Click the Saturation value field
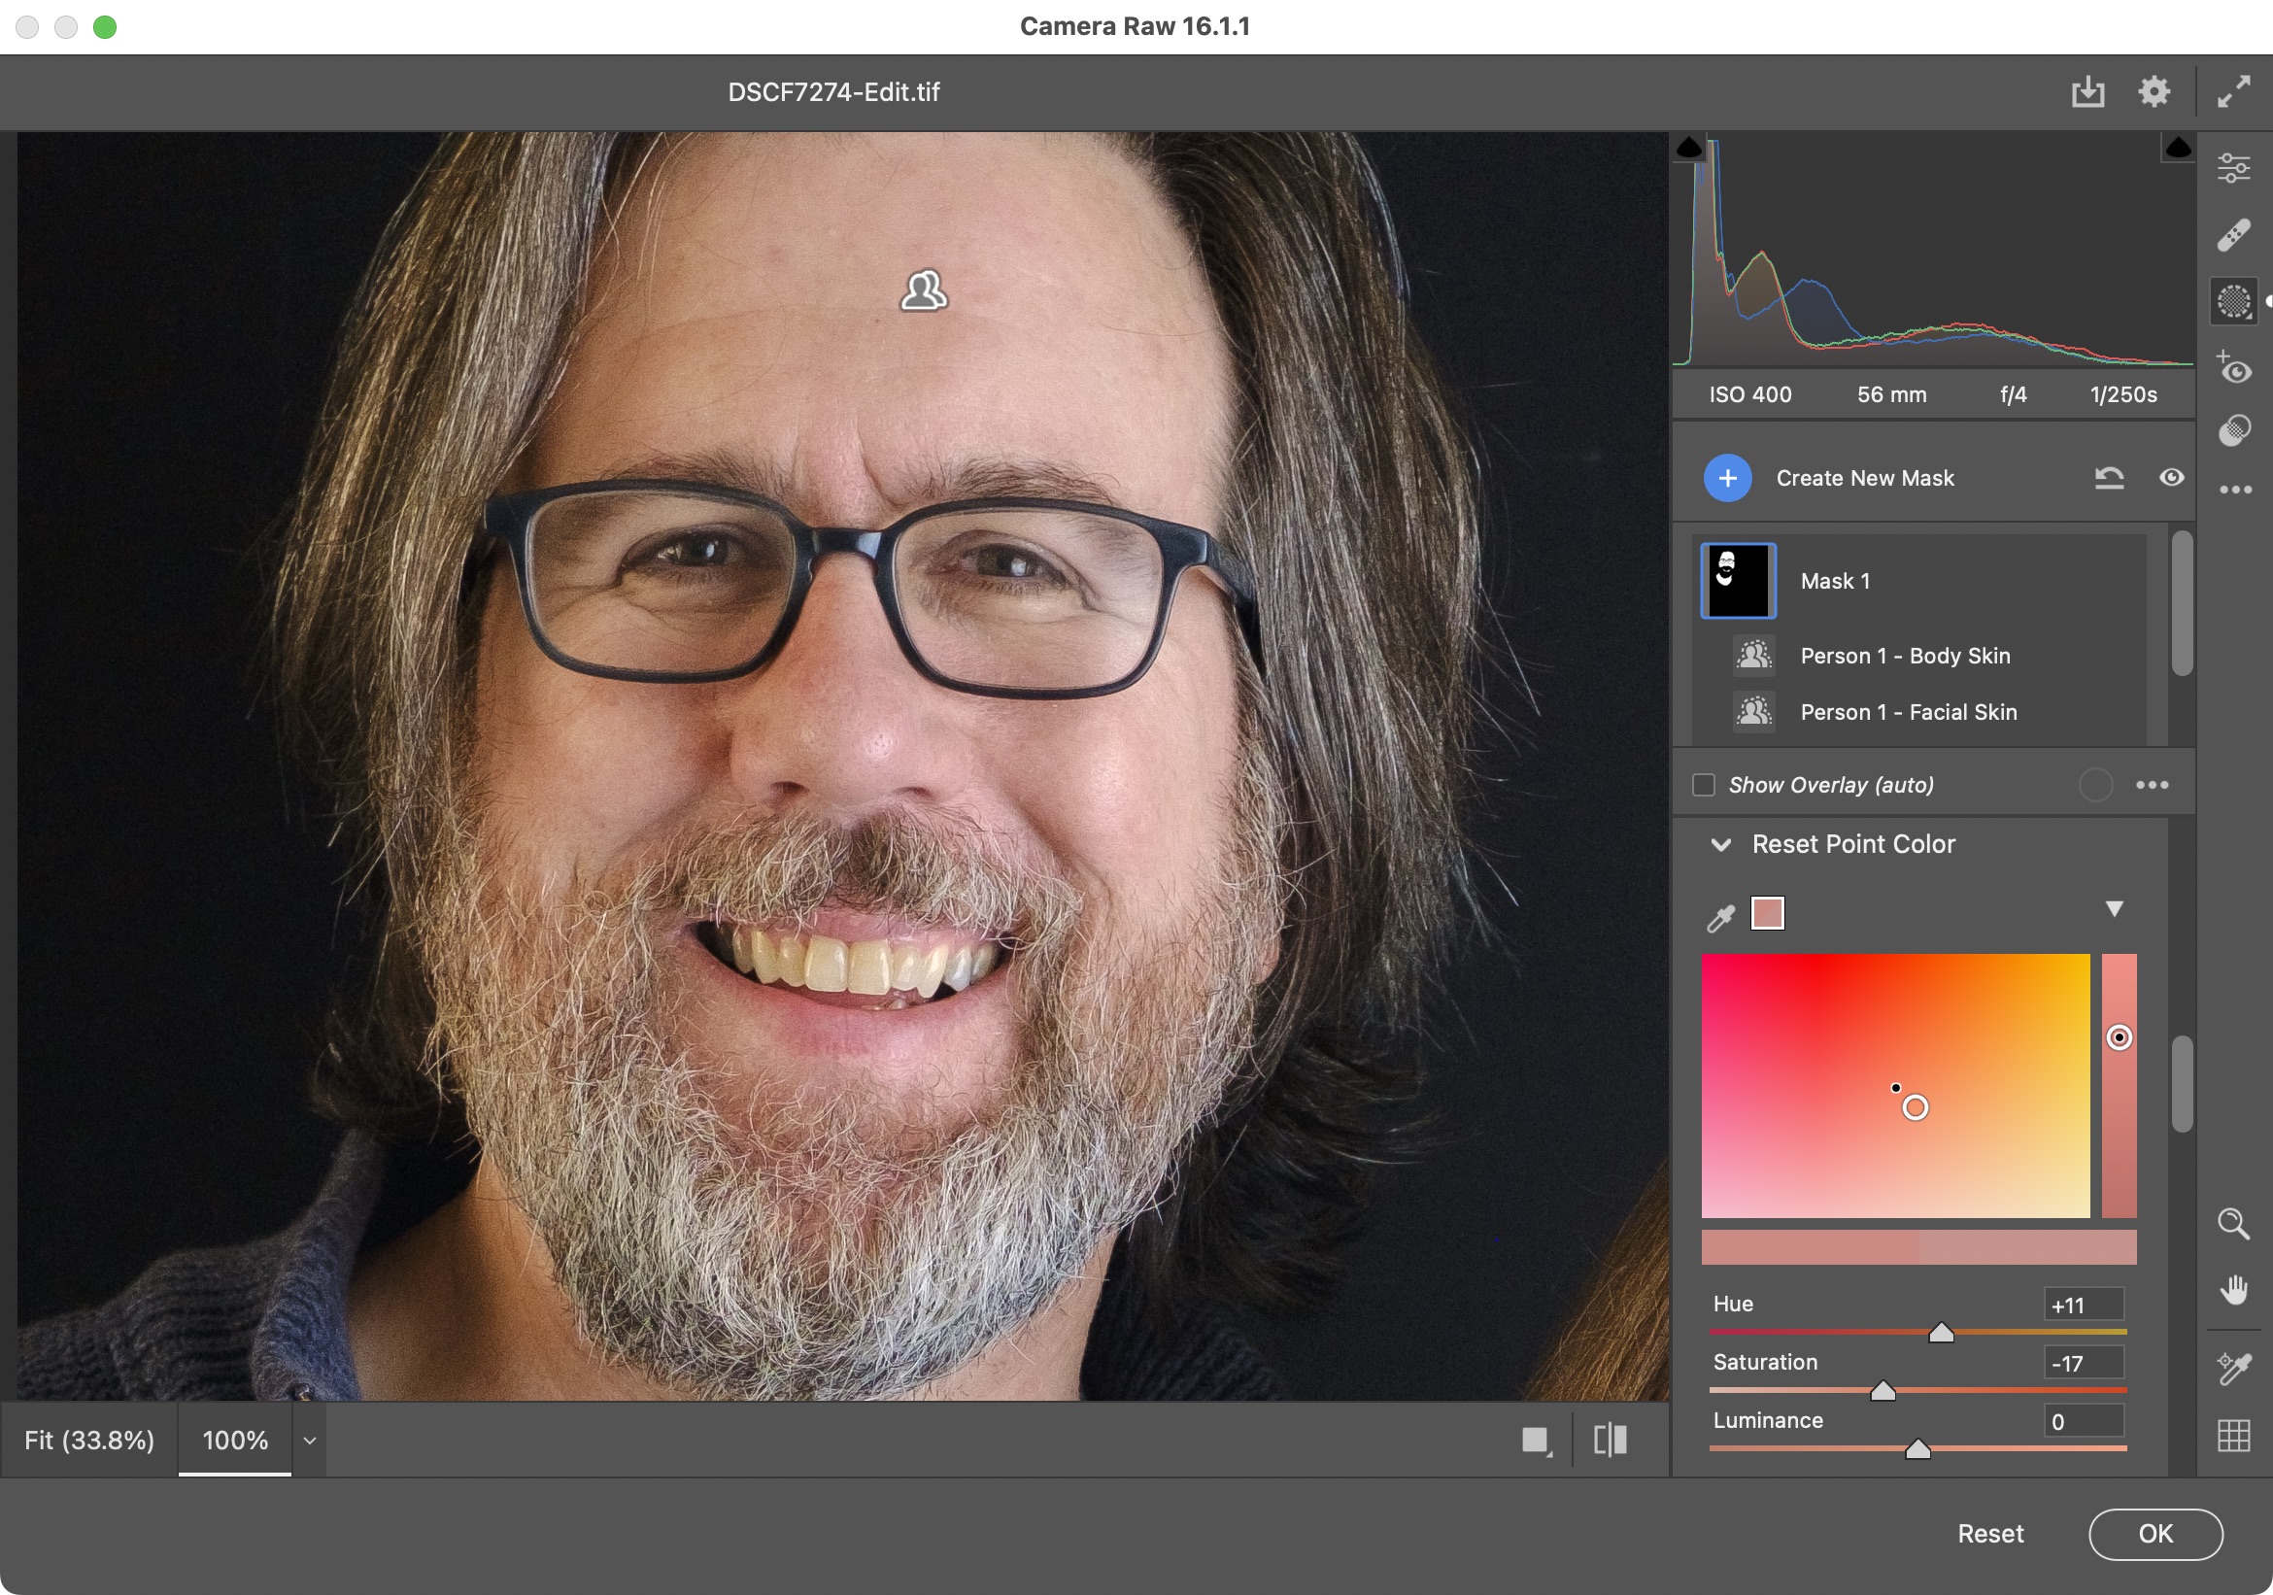The image size is (2273, 1595). tap(2083, 1363)
